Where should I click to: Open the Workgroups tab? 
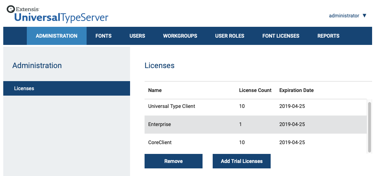coord(180,36)
